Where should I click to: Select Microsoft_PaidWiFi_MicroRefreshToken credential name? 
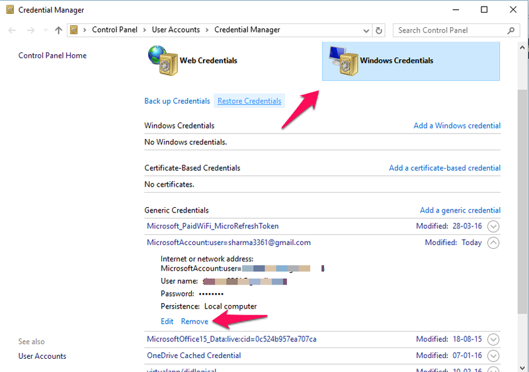coord(212,226)
